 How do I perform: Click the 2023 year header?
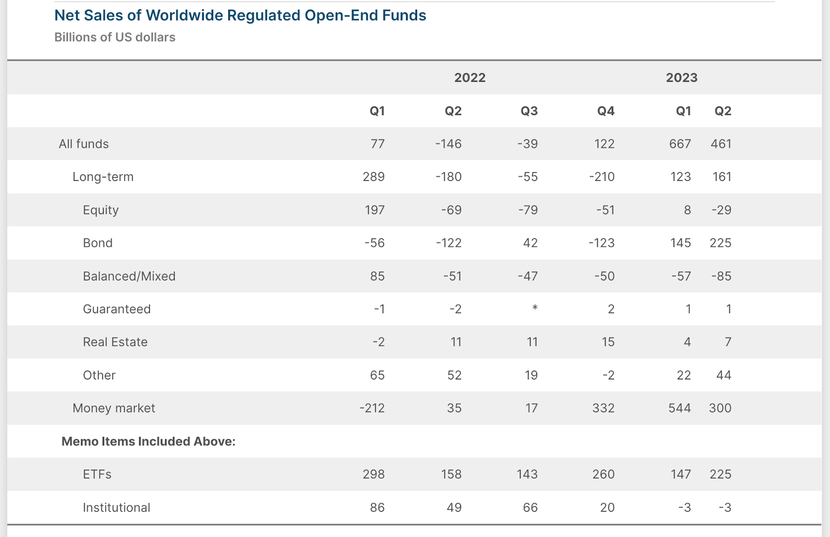tap(682, 78)
